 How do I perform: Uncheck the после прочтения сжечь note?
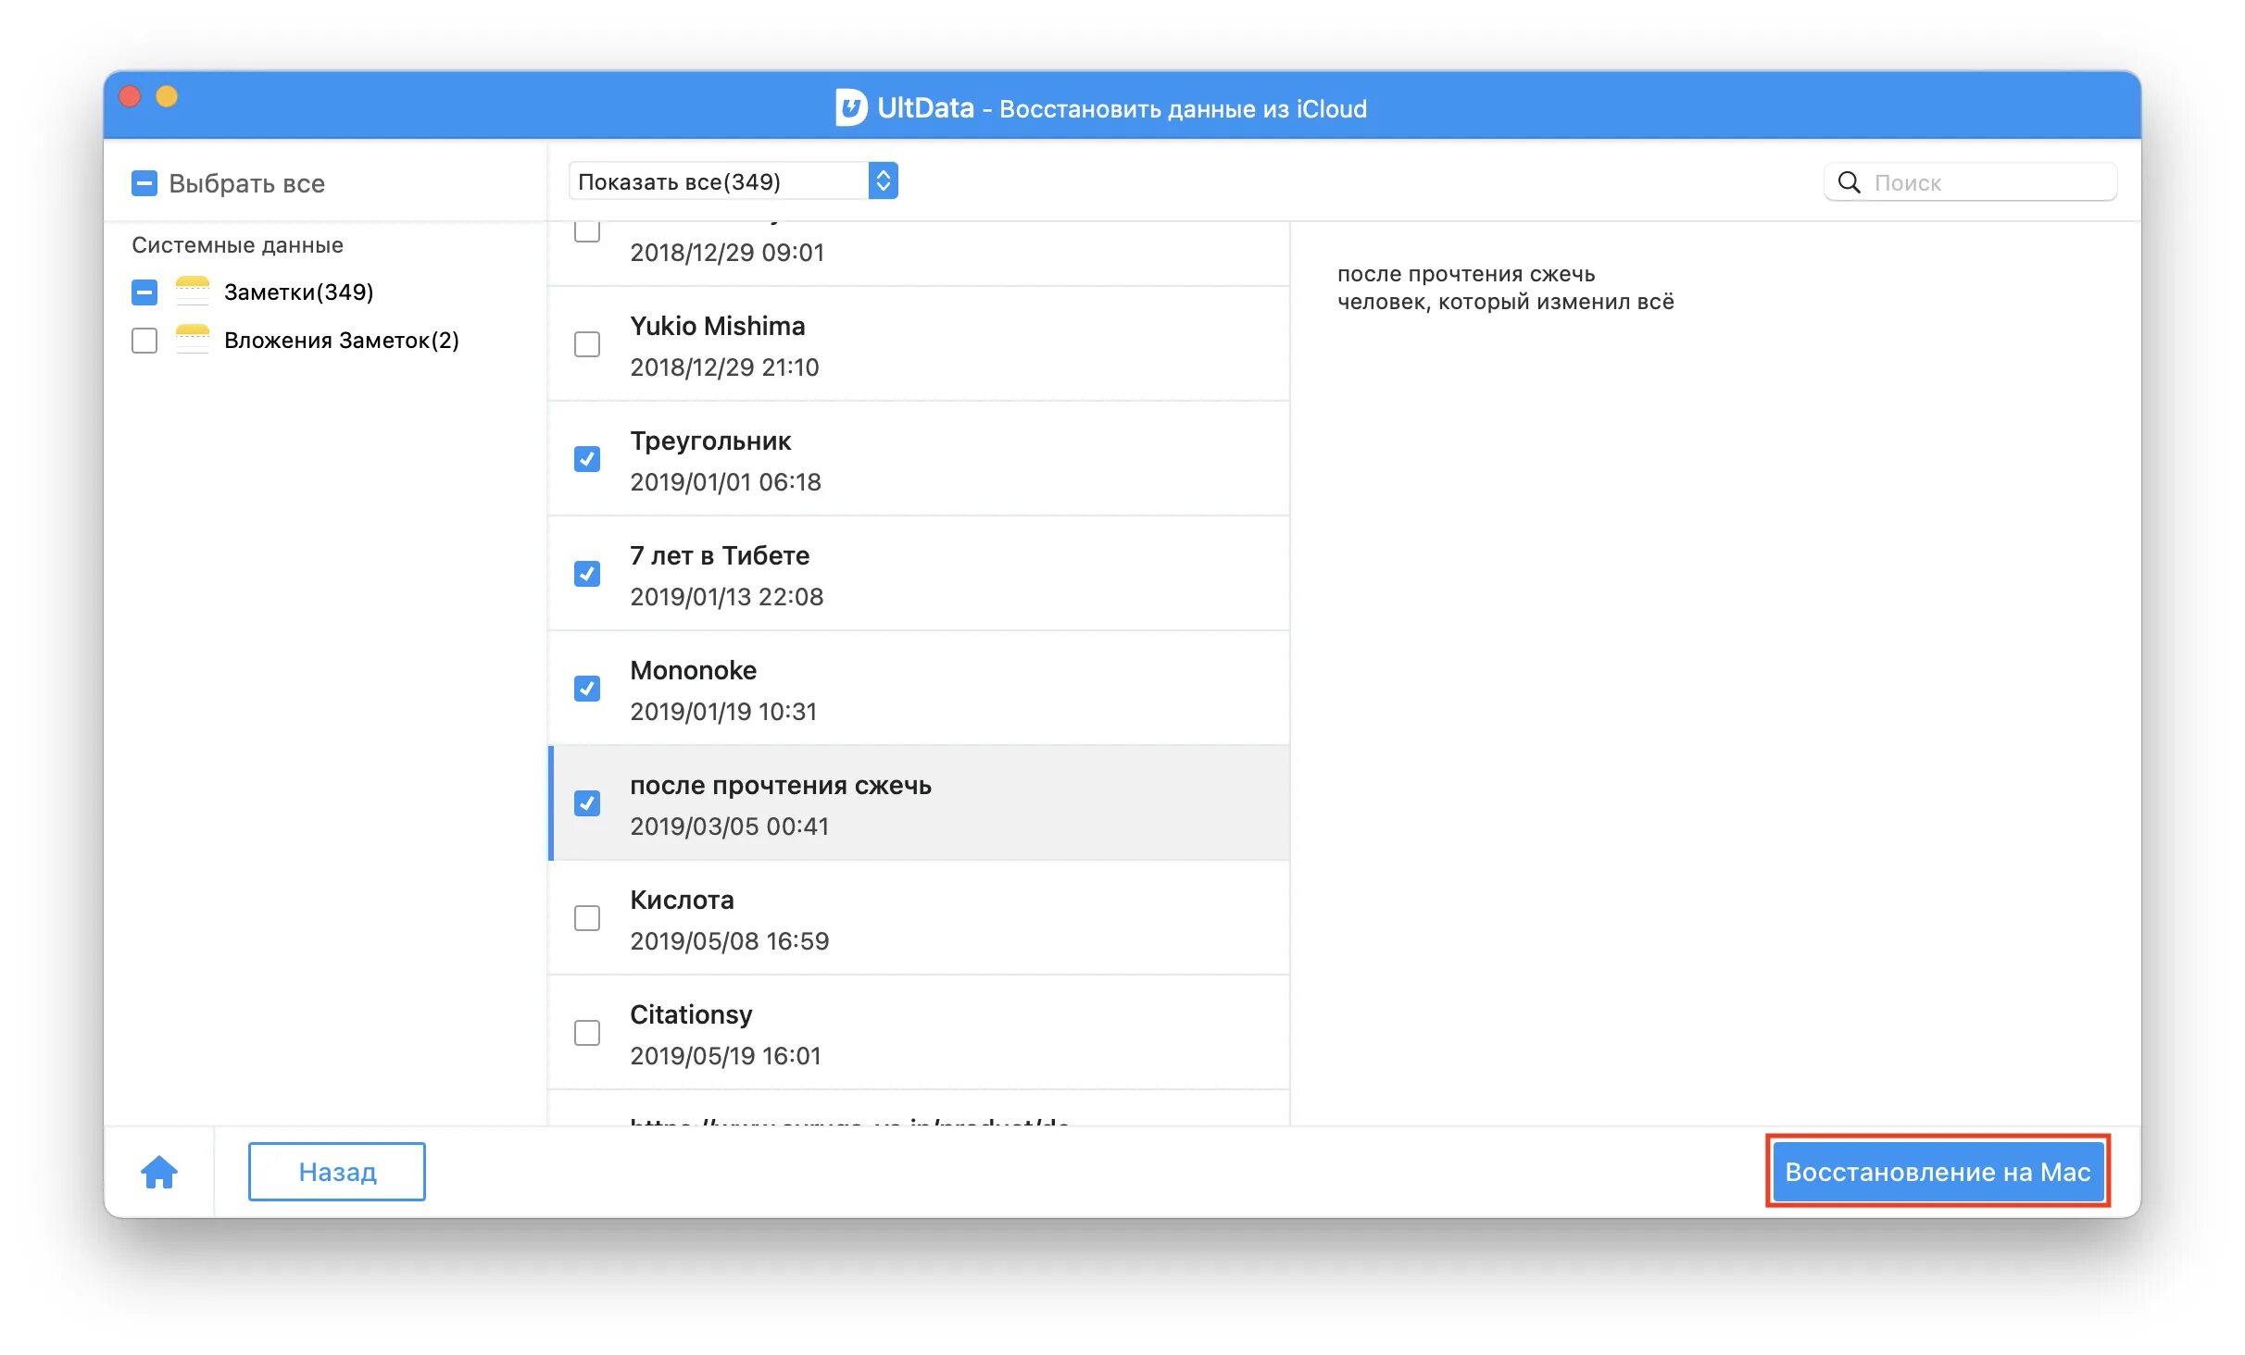(587, 803)
